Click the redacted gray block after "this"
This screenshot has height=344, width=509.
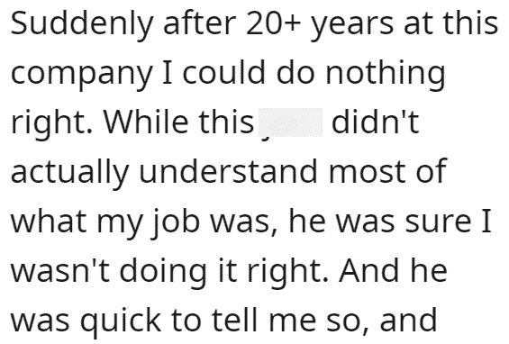click(x=290, y=122)
